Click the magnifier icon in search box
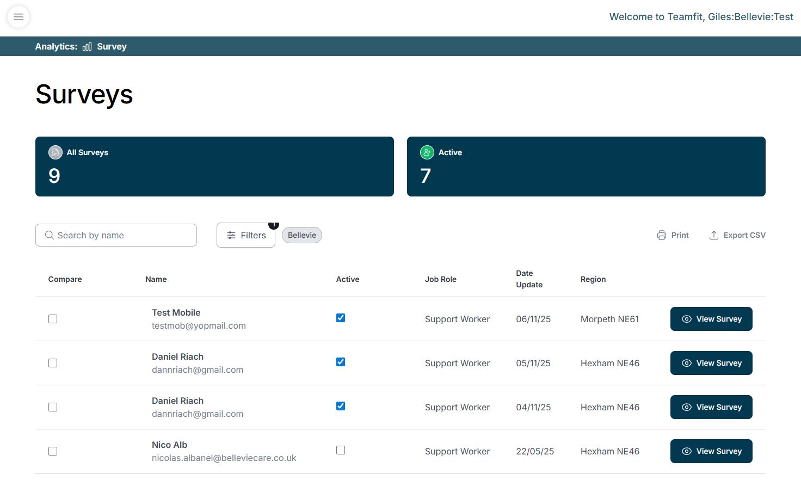This screenshot has width=801, height=480. click(x=50, y=235)
